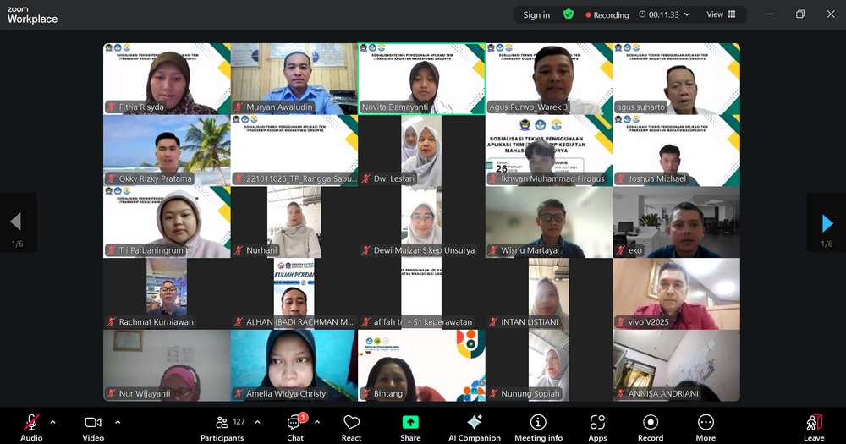Click the Sign in button
The height and width of the screenshot is (444, 846).
click(536, 14)
